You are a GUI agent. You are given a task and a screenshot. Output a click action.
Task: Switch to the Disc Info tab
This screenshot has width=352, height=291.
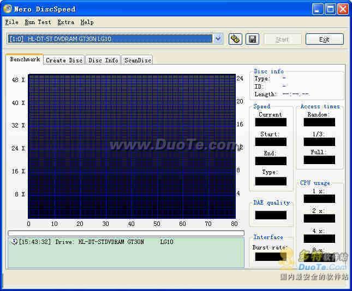[103, 60]
